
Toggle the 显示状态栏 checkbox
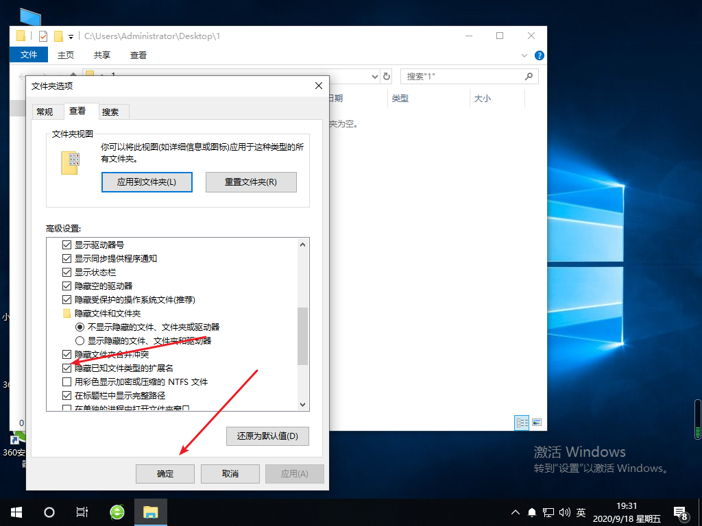coord(66,272)
